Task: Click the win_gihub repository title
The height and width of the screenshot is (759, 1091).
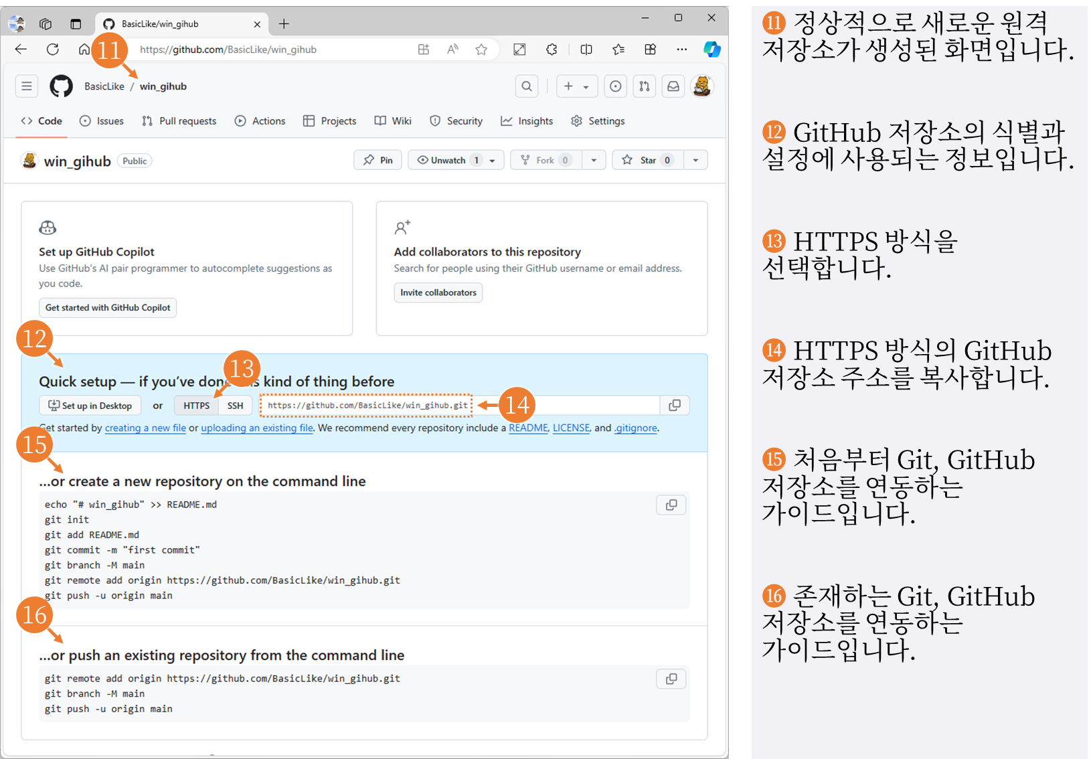Action: tap(77, 161)
